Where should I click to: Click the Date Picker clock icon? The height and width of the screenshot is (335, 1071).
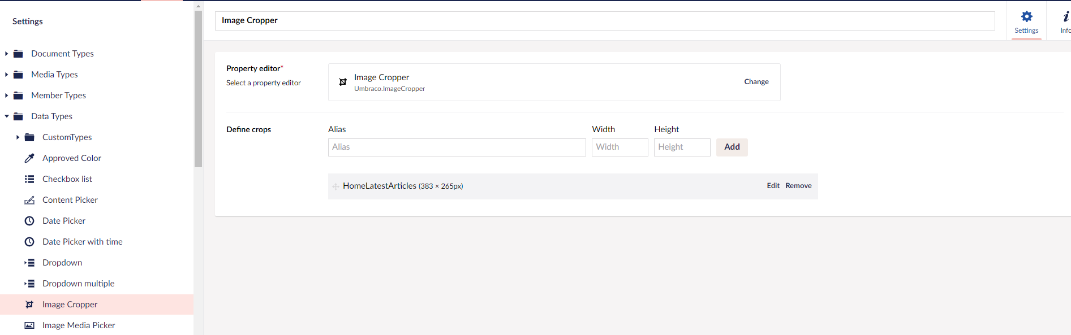(x=29, y=221)
